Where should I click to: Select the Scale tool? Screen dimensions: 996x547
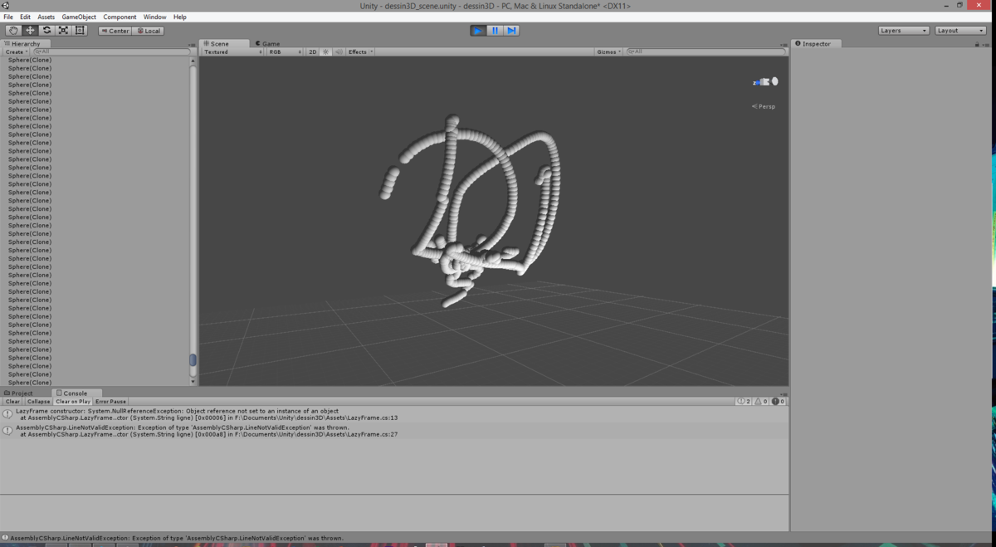(63, 31)
